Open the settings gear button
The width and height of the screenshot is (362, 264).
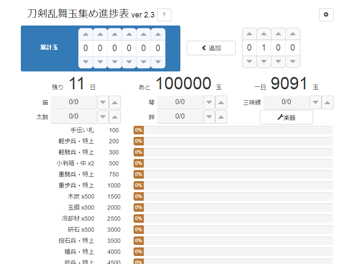coord(326,15)
